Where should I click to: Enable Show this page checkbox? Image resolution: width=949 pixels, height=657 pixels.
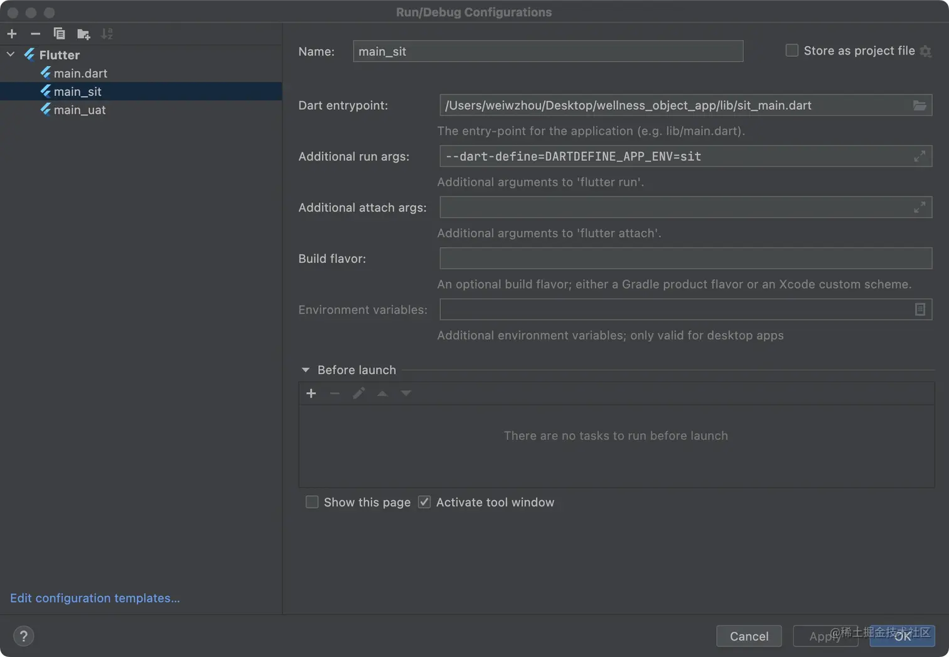(x=312, y=502)
